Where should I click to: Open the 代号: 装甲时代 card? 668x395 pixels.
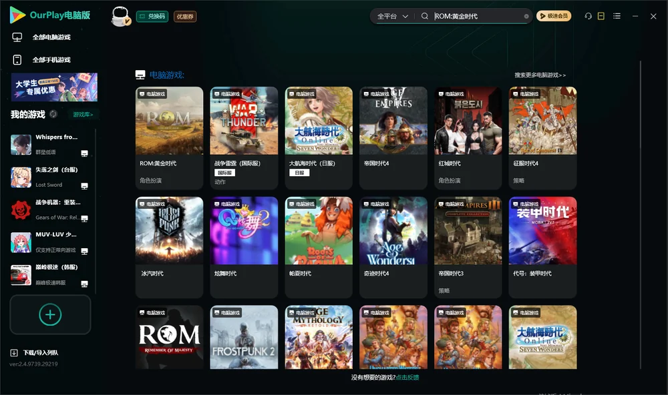click(542, 248)
